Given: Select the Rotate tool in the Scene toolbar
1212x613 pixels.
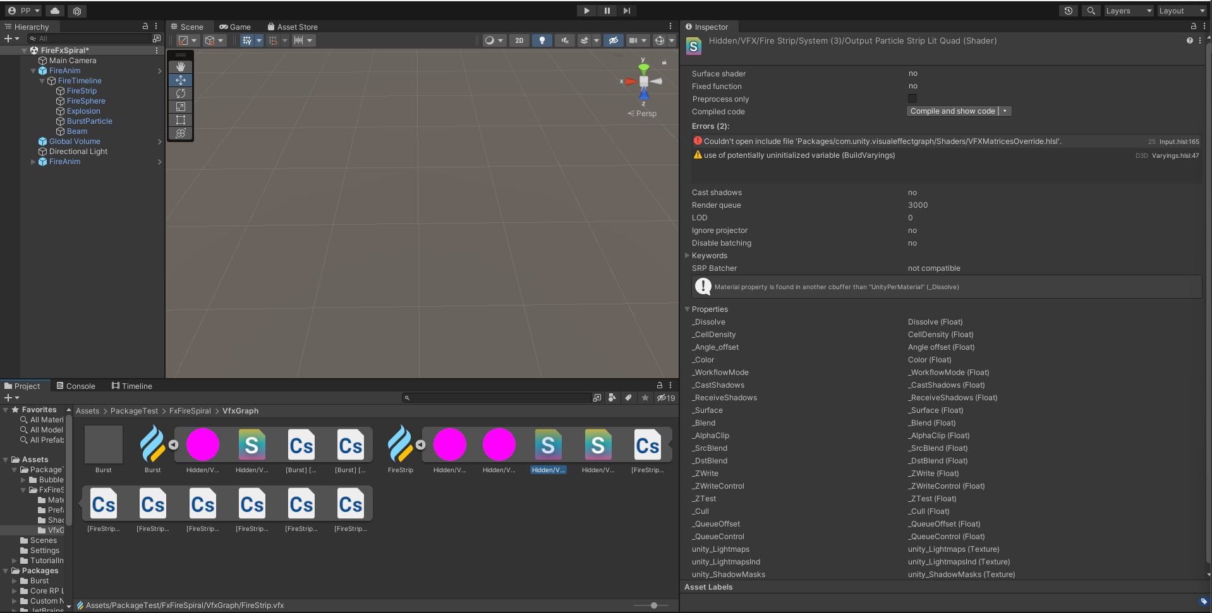Looking at the screenshot, I should click(180, 93).
